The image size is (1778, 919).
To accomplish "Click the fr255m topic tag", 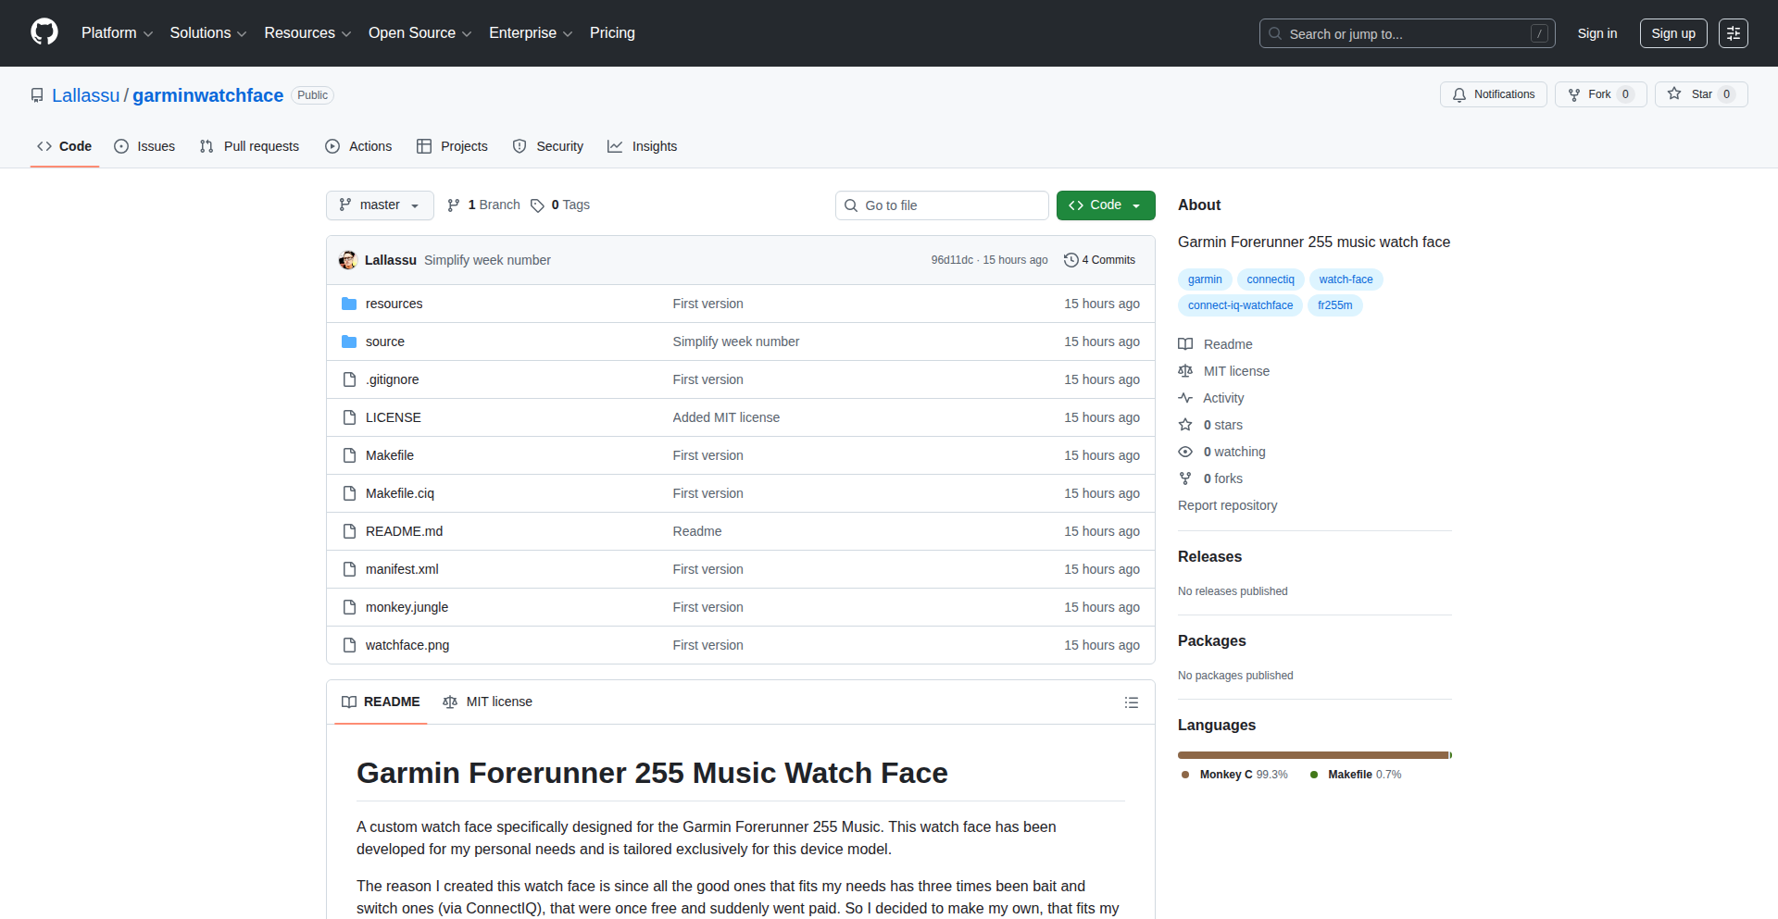I will (x=1334, y=305).
